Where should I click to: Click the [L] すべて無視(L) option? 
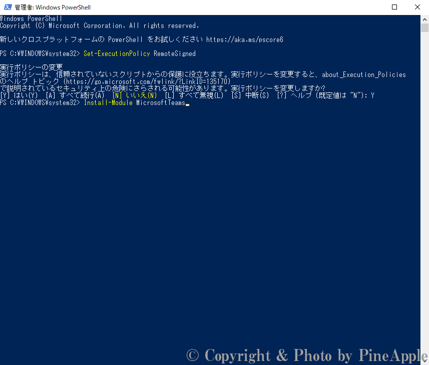[x=194, y=95]
